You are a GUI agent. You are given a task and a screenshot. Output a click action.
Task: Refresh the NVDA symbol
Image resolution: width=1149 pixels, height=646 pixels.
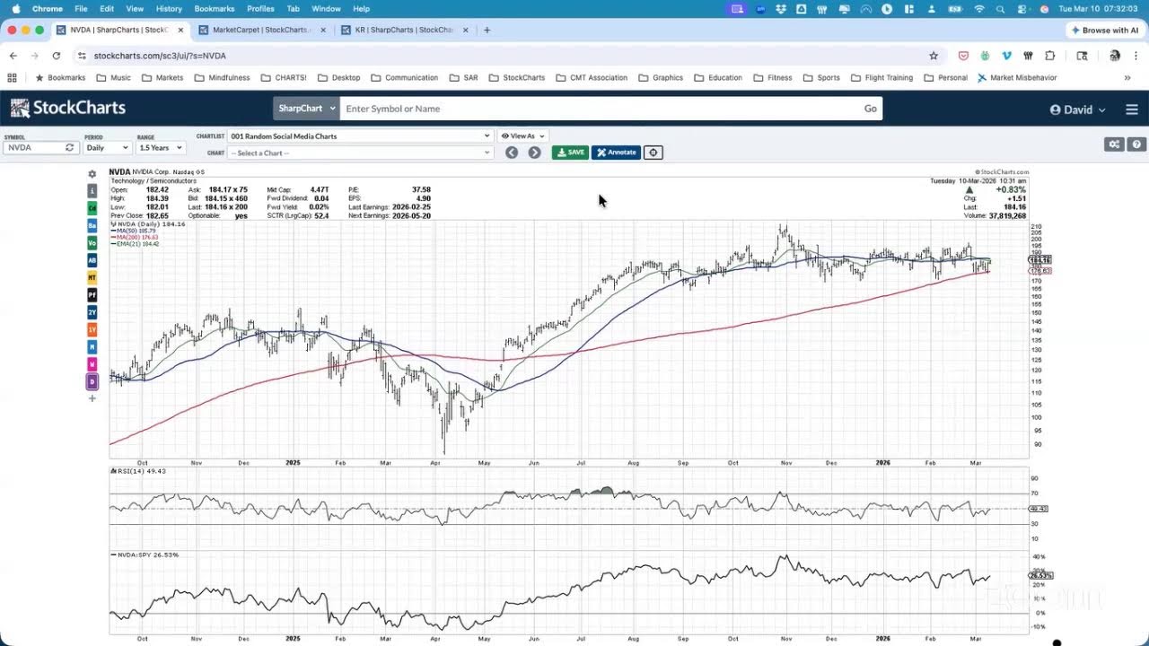coord(69,147)
